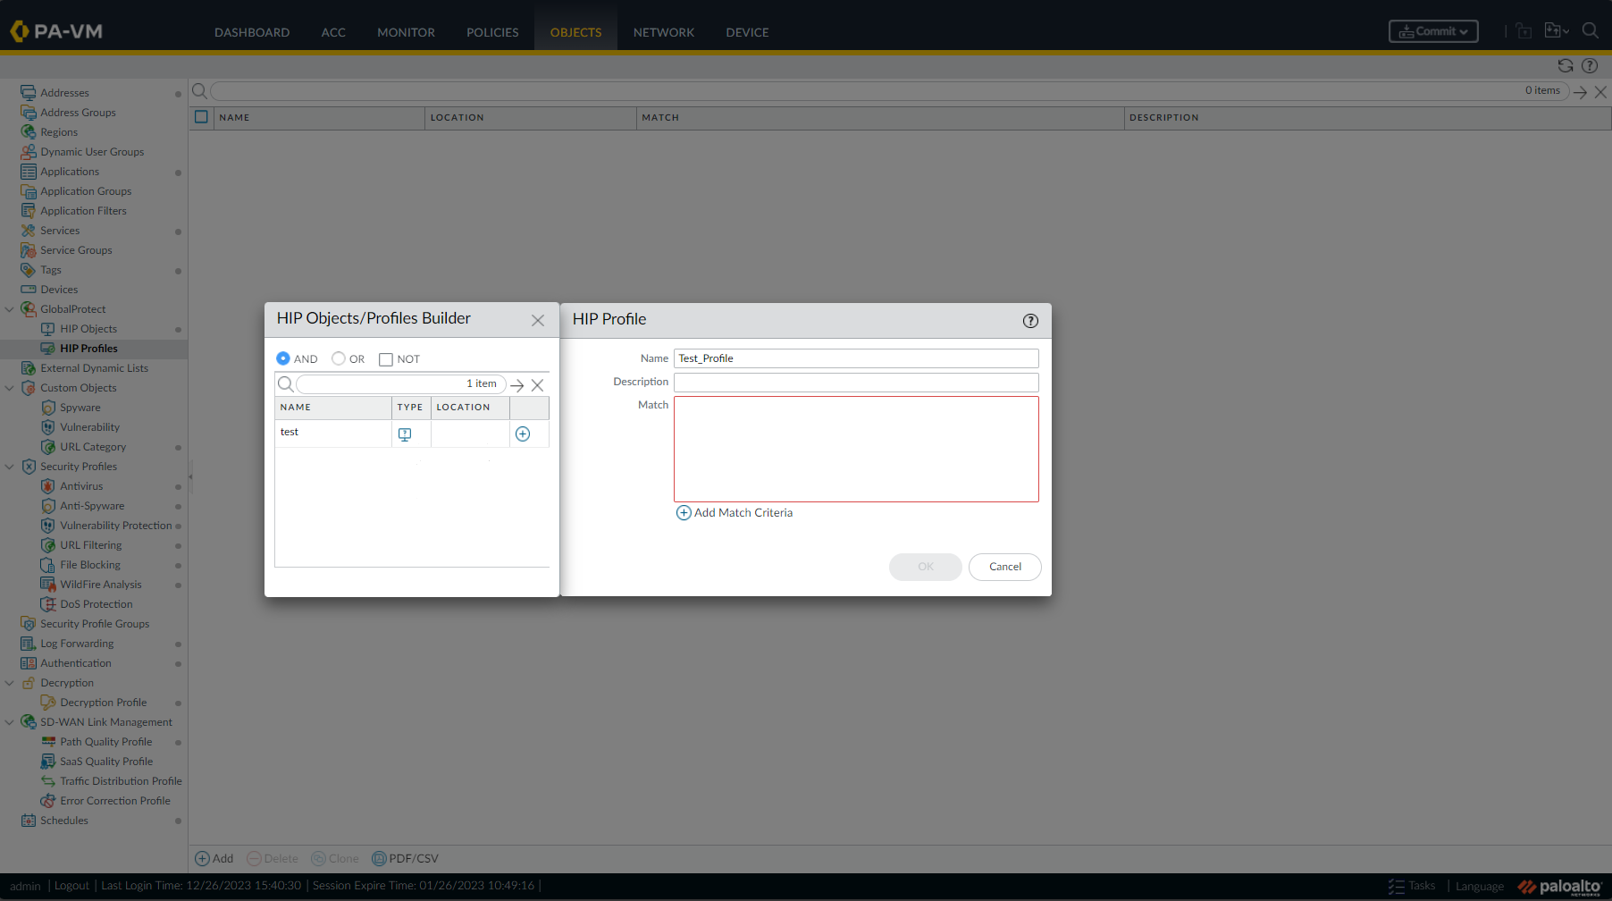Select HIP Objects in the tree
Viewport: 1612px width, 901px height.
[88, 329]
